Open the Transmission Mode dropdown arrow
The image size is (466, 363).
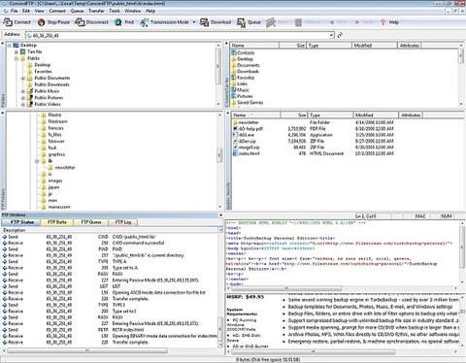point(194,22)
